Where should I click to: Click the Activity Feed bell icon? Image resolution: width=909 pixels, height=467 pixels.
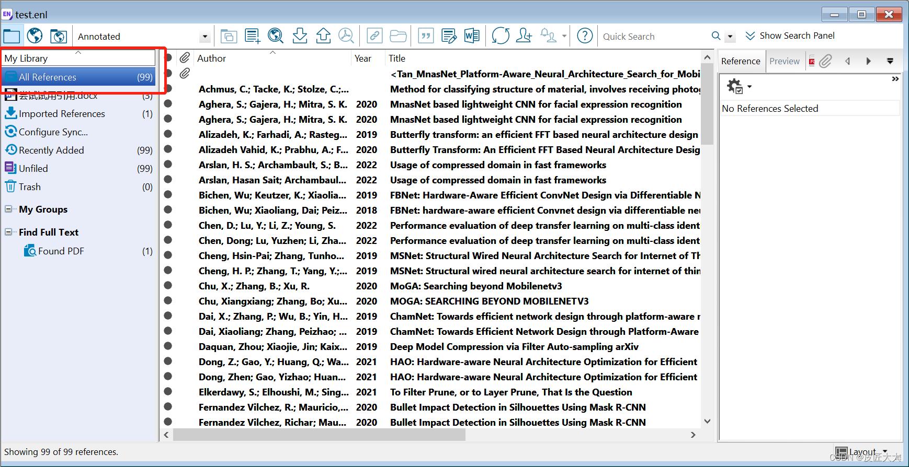point(548,36)
